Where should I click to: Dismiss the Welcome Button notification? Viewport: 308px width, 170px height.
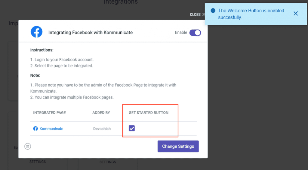tap(296, 13)
